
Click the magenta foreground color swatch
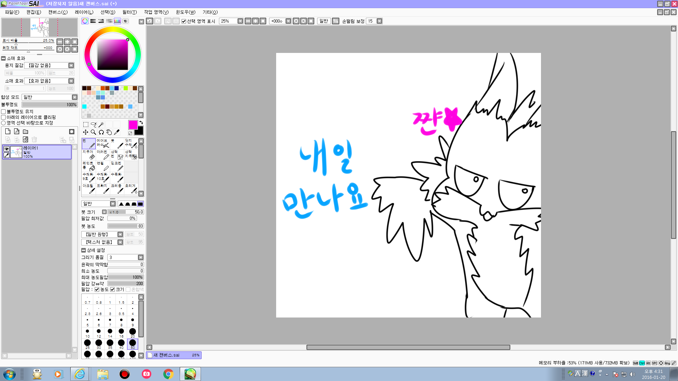point(133,125)
